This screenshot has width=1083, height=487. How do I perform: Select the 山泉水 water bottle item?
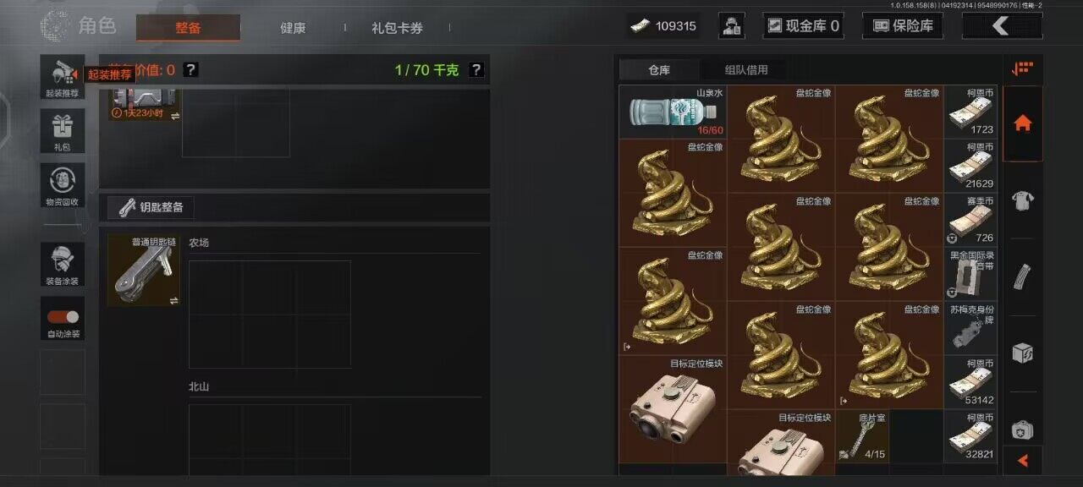pyautogui.click(x=672, y=112)
